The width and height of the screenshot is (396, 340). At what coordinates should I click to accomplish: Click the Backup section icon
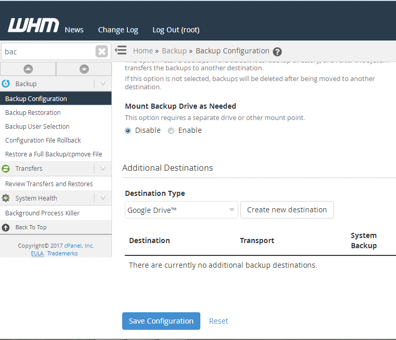pyautogui.click(x=6, y=84)
